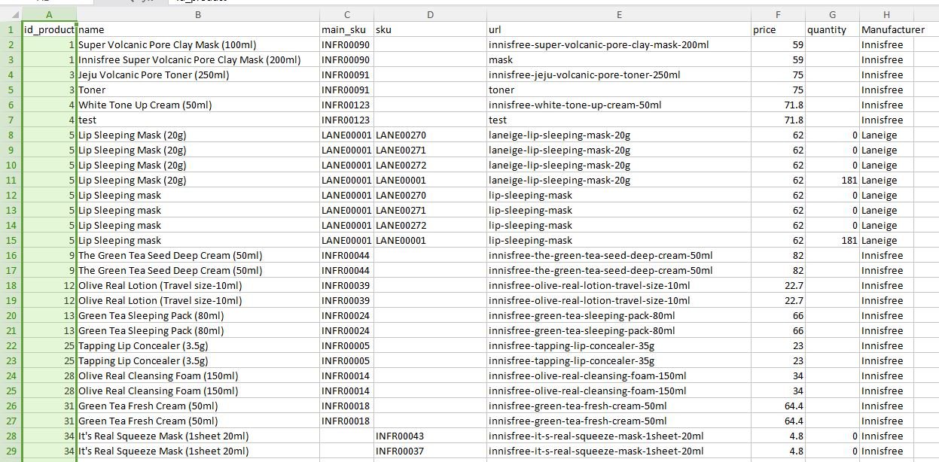The width and height of the screenshot is (939, 462).
Task: Select 'Olive Real Cleansing Foam (150ml)' cell row 24
Action: 198,375
